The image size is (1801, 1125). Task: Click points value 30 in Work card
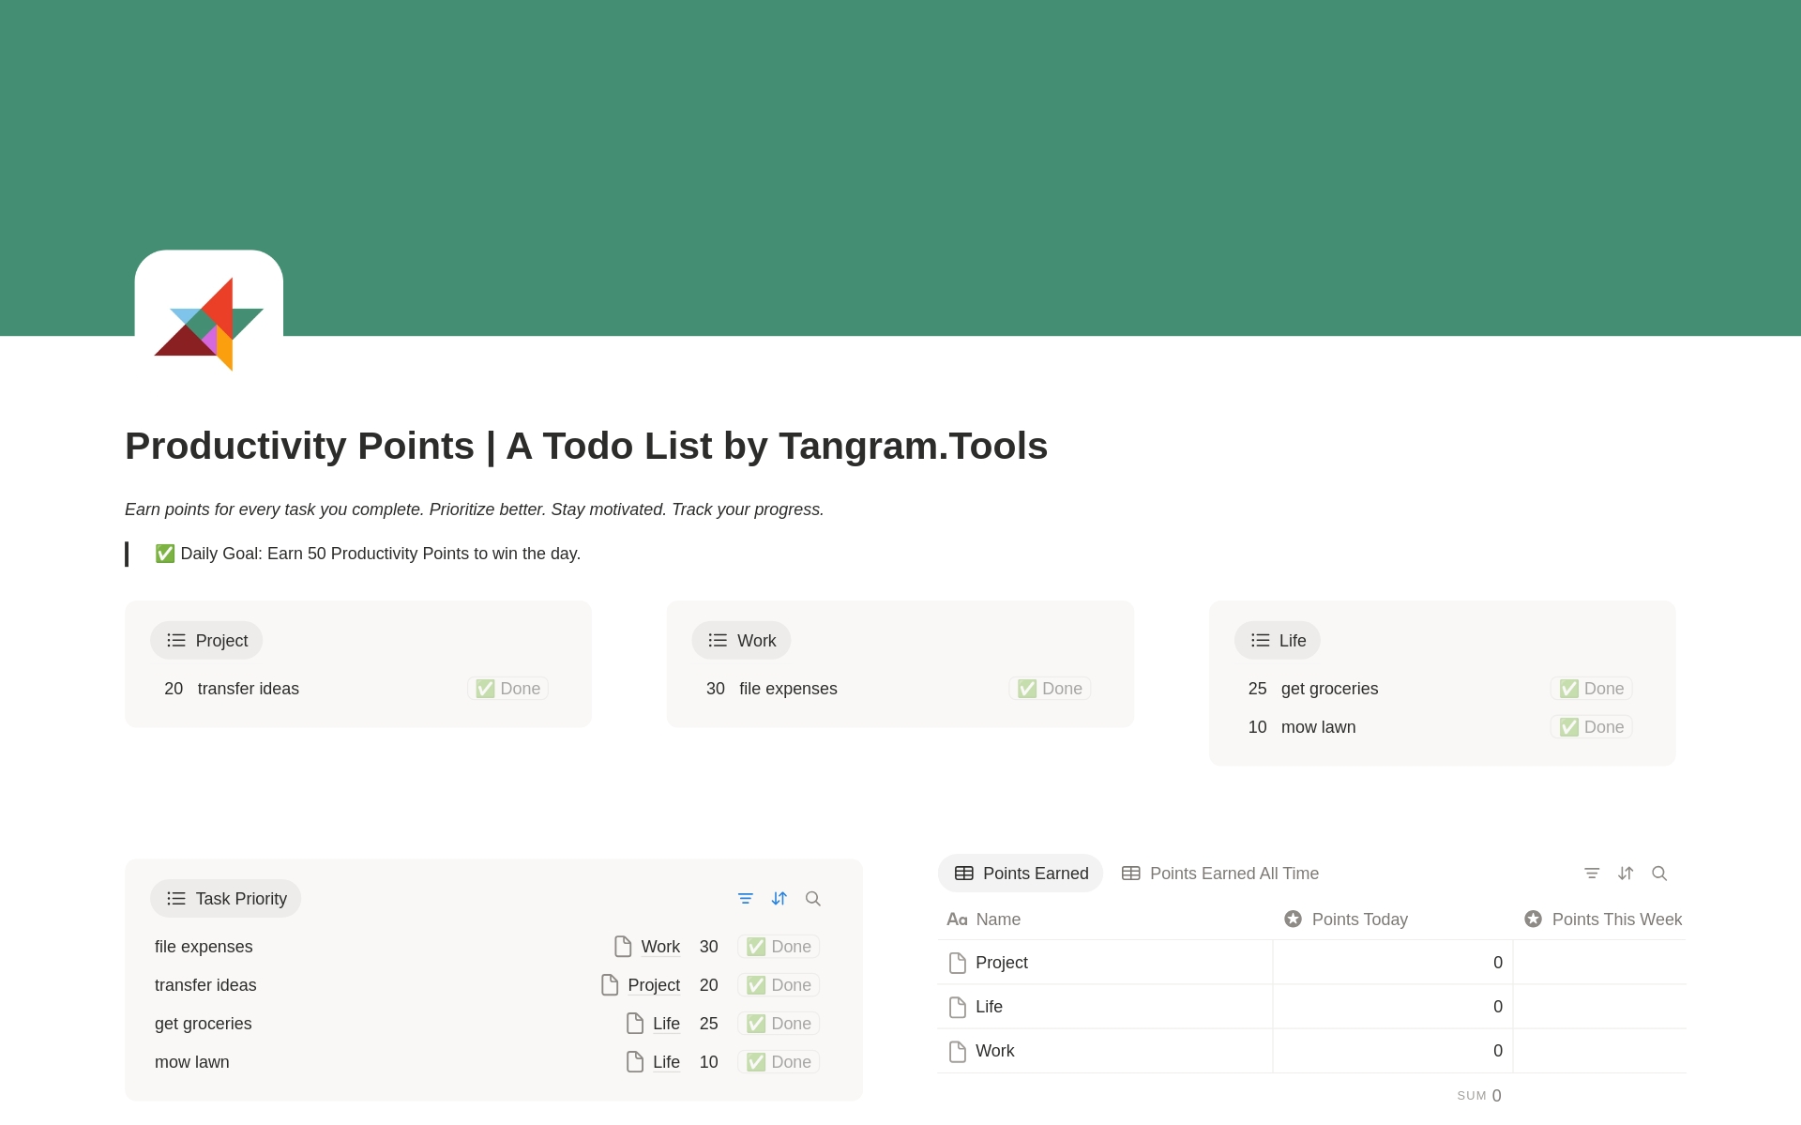716,689
